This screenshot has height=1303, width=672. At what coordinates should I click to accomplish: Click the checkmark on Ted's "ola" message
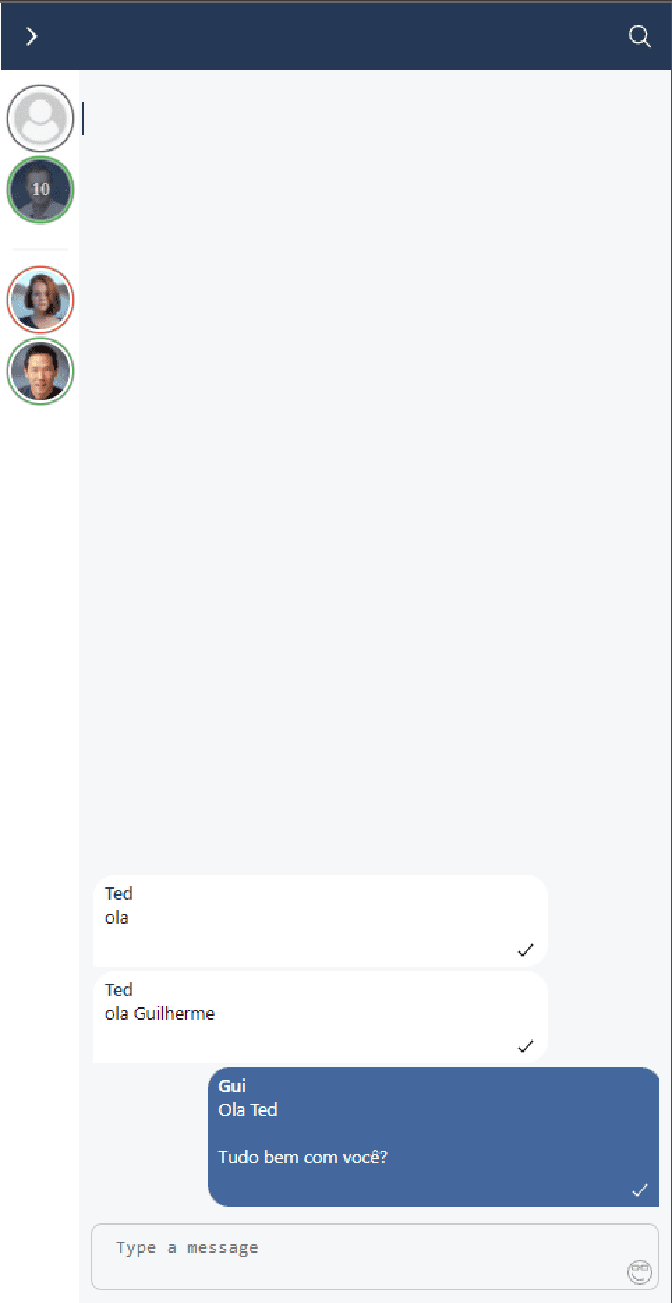click(x=526, y=950)
